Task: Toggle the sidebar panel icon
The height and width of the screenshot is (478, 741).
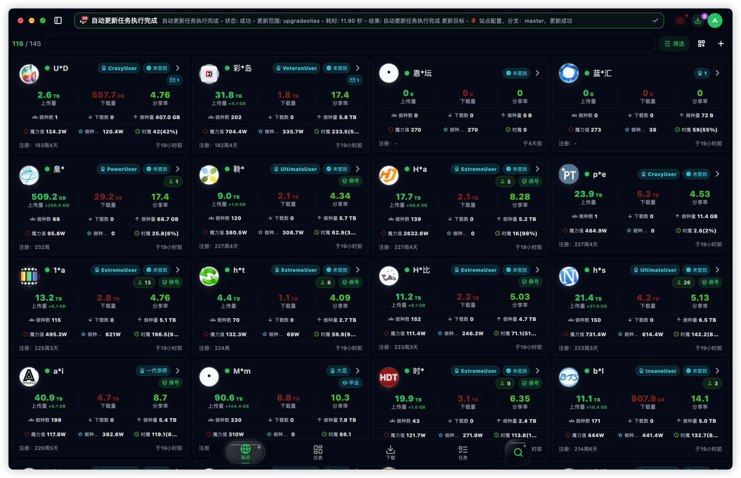Action: tap(58, 20)
